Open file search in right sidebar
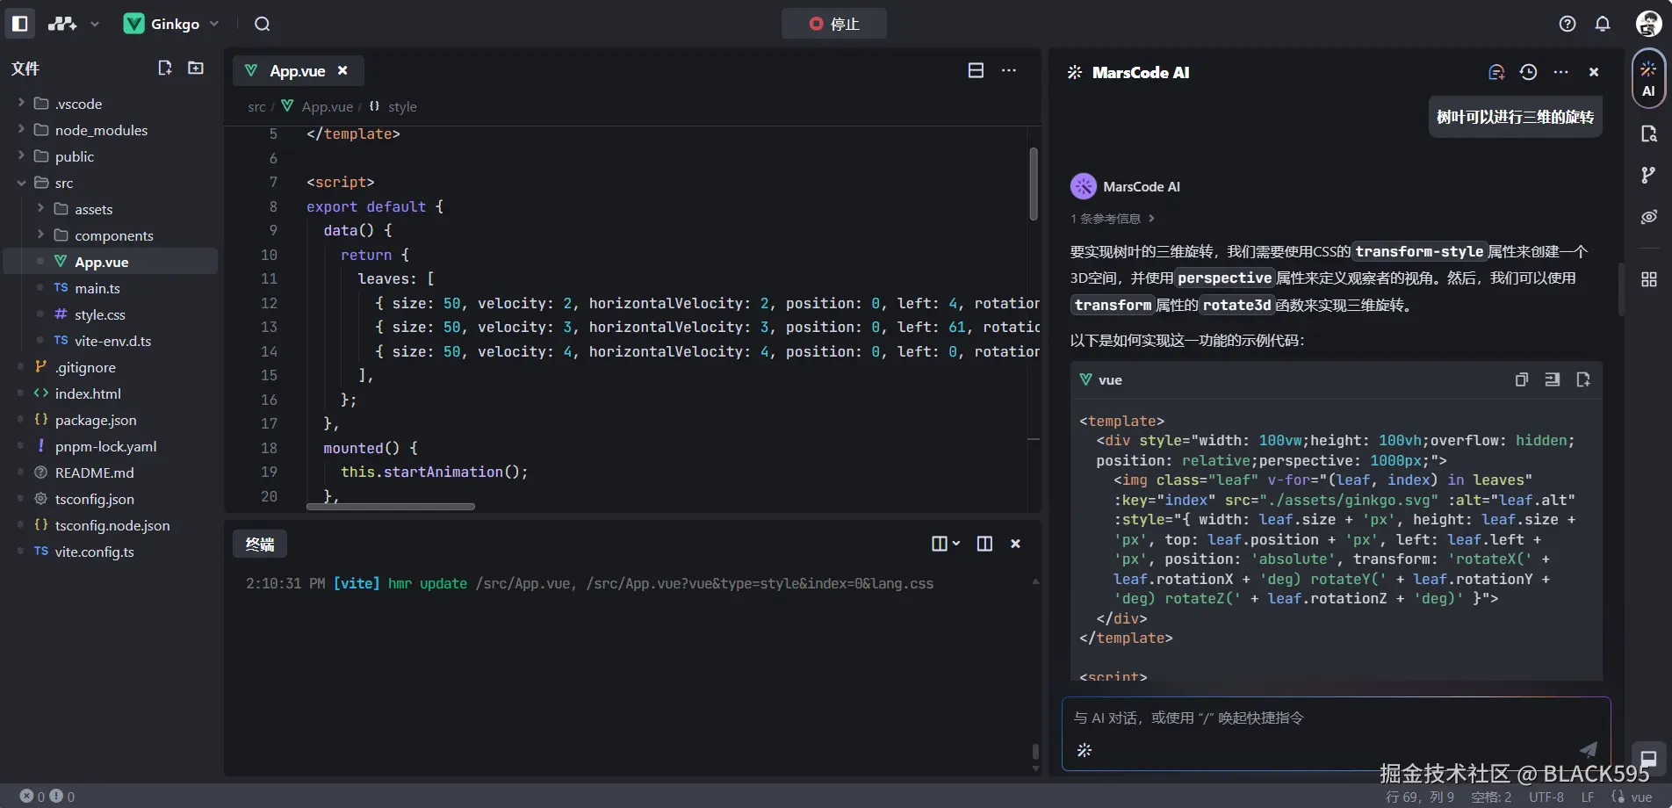Screen dimensions: 1672x808 pyautogui.click(x=1648, y=133)
